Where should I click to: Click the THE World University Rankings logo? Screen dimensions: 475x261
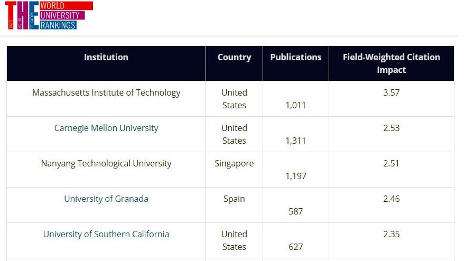point(49,15)
